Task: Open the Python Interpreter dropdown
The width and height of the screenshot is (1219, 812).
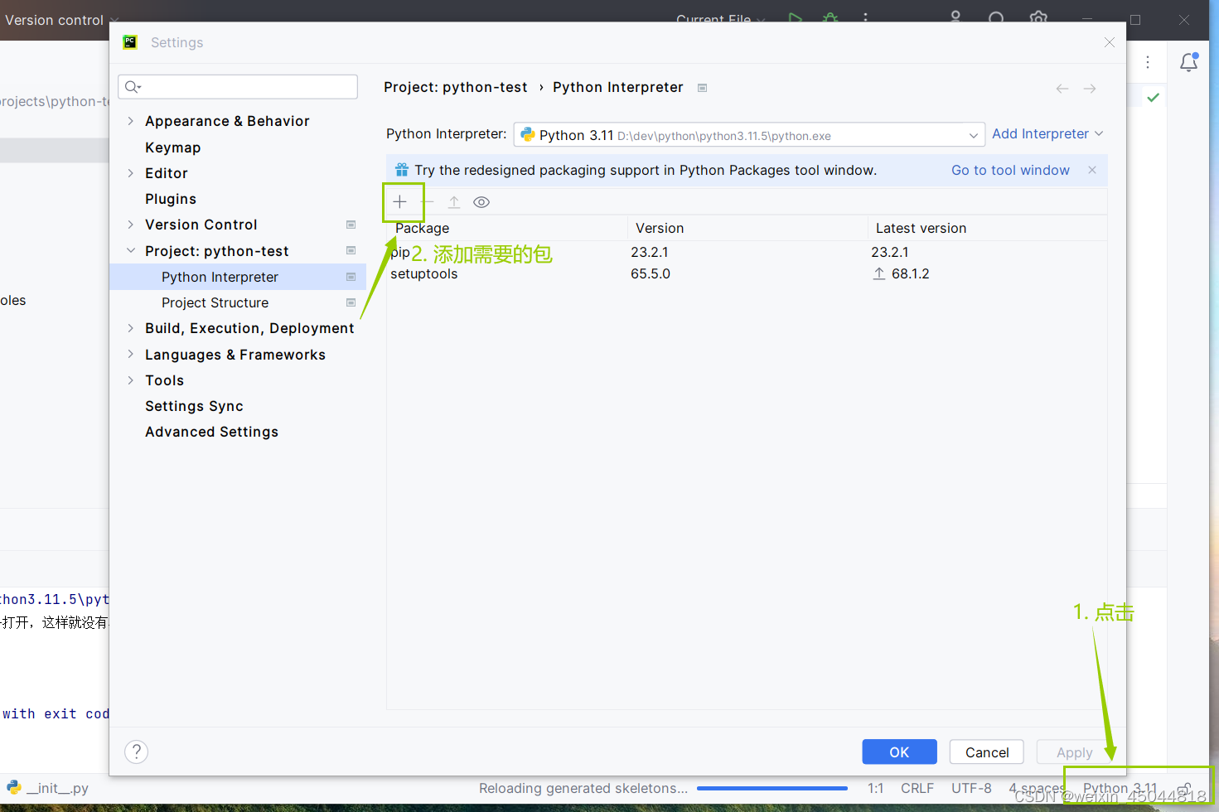Action: tap(749, 135)
